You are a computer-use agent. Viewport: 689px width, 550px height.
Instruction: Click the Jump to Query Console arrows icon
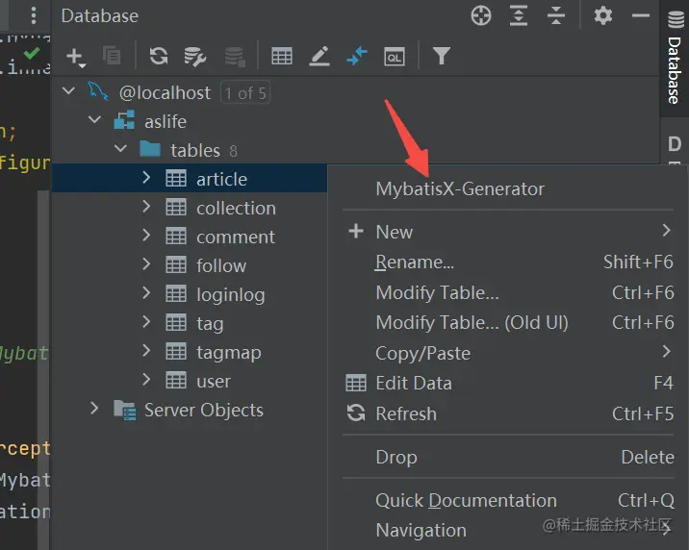click(357, 56)
